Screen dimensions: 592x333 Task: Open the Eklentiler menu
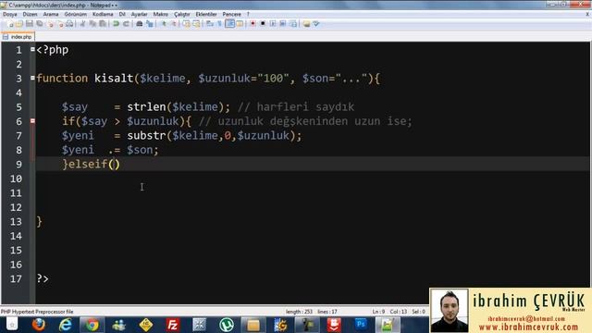click(206, 14)
